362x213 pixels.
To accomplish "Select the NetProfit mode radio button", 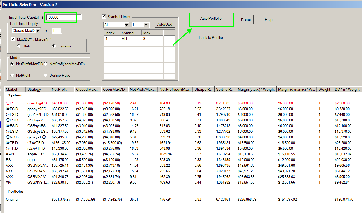I will click(x=12, y=76).
